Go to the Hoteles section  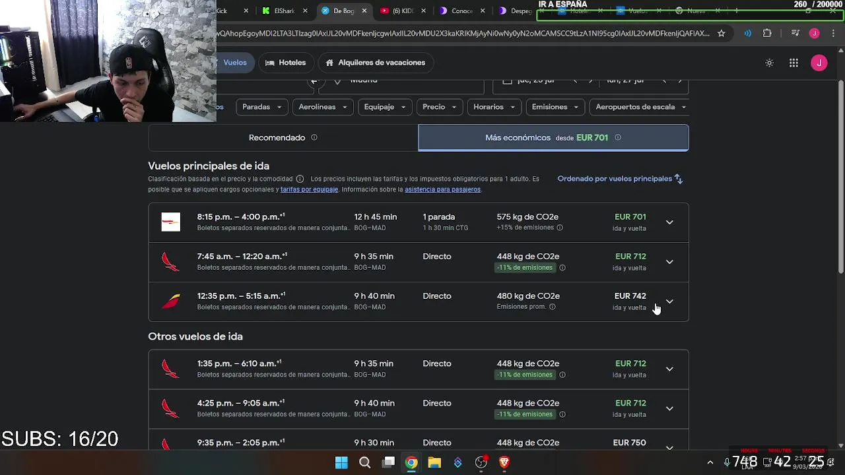coord(285,63)
